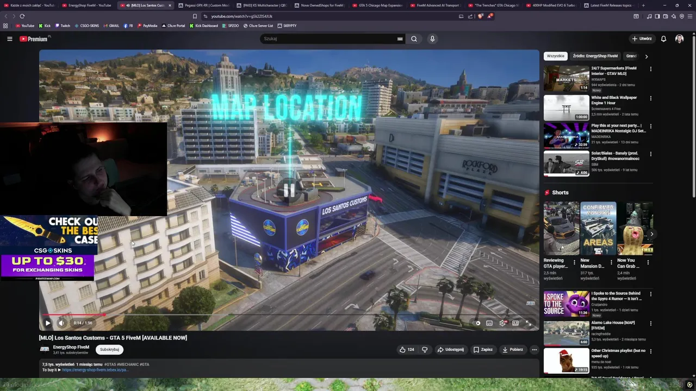
Task: Open options for Play this at your next party video
Action: point(650,126)
